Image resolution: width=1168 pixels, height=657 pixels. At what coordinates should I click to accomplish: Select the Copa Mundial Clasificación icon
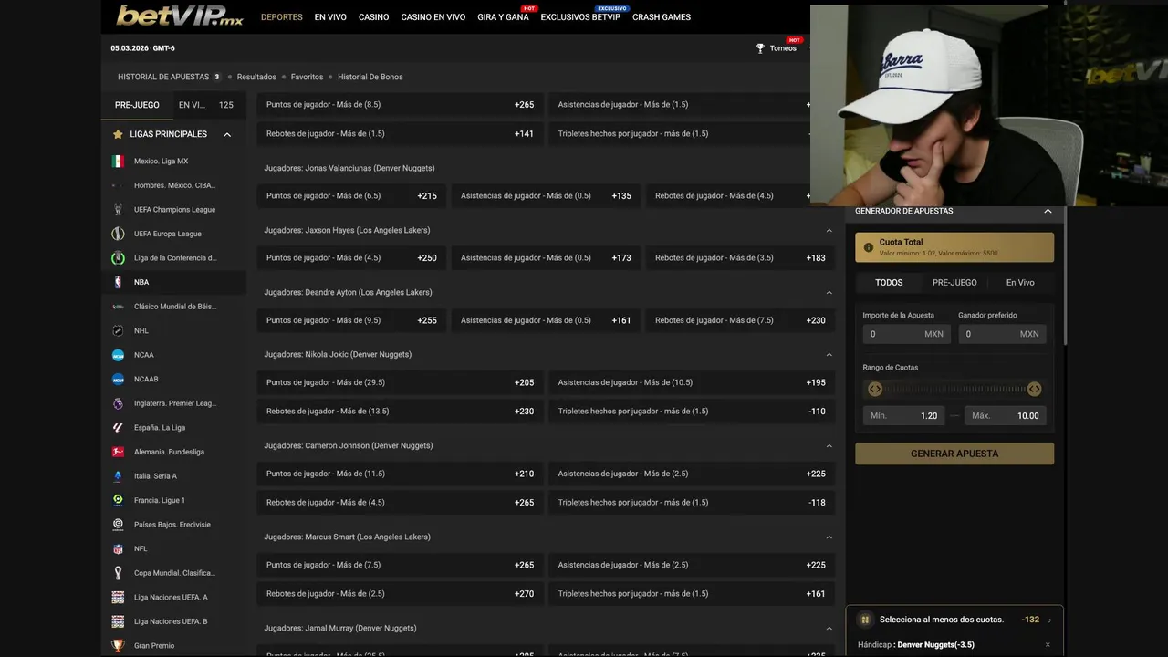coord(118,573)
